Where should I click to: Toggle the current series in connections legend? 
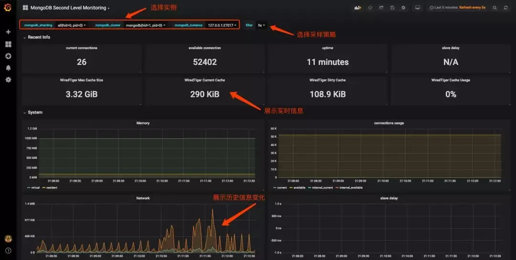pyautogui.click(x=280, y=187)
